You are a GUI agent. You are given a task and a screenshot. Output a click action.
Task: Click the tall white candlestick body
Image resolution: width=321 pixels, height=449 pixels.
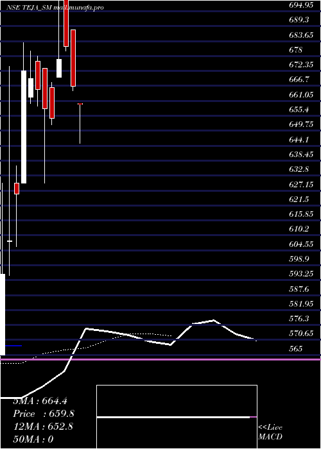(24, 127)
